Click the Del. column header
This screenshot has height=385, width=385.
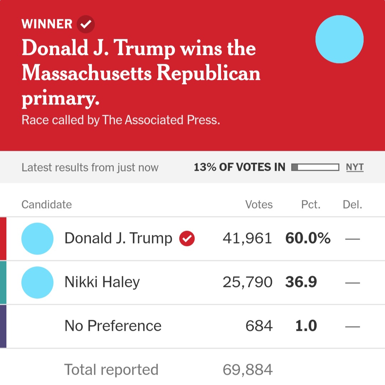pyautogui.click(x=352, y=205)
